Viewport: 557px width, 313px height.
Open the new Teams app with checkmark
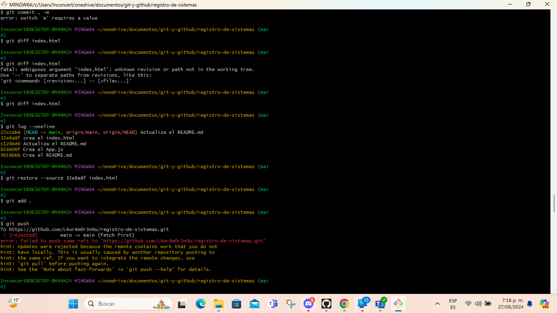[x=380, y=304]
